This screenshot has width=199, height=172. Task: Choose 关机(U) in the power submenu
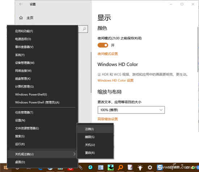pos(90,145)
